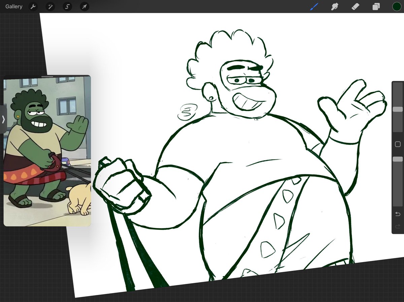The width and height of the screenshot is (404, 302).
Task: Open the dark green color picker
Action: 396,6
